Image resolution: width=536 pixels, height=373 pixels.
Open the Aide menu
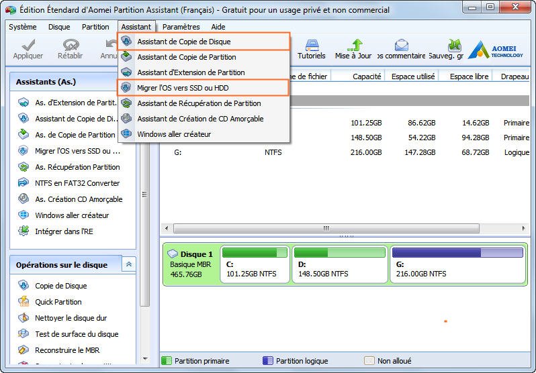click(218, 27)
